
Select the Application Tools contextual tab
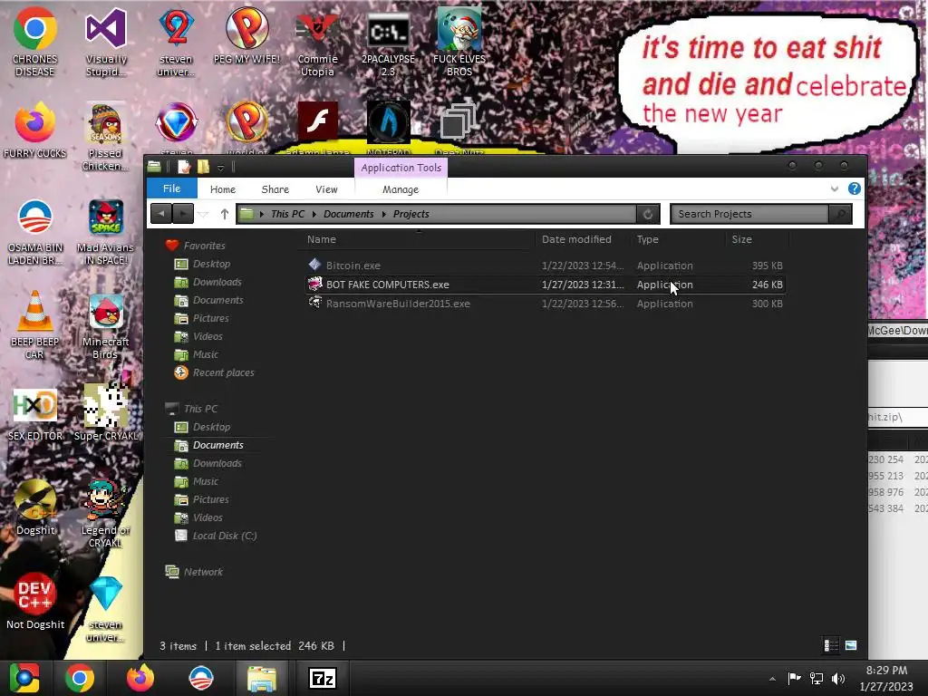click(x=401, y=168)
